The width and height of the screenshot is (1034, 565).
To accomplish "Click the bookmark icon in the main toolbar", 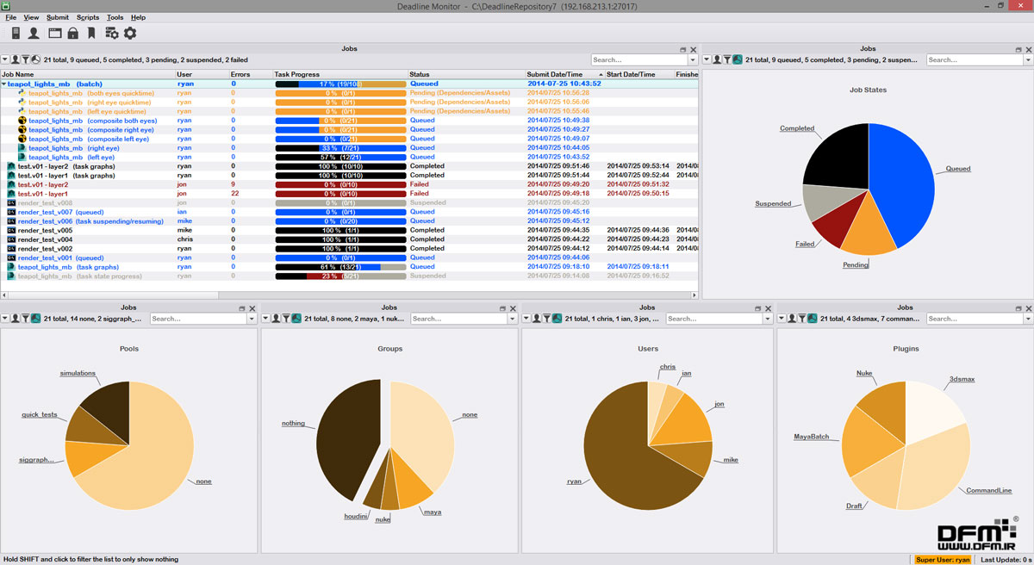I will [91, 34].
